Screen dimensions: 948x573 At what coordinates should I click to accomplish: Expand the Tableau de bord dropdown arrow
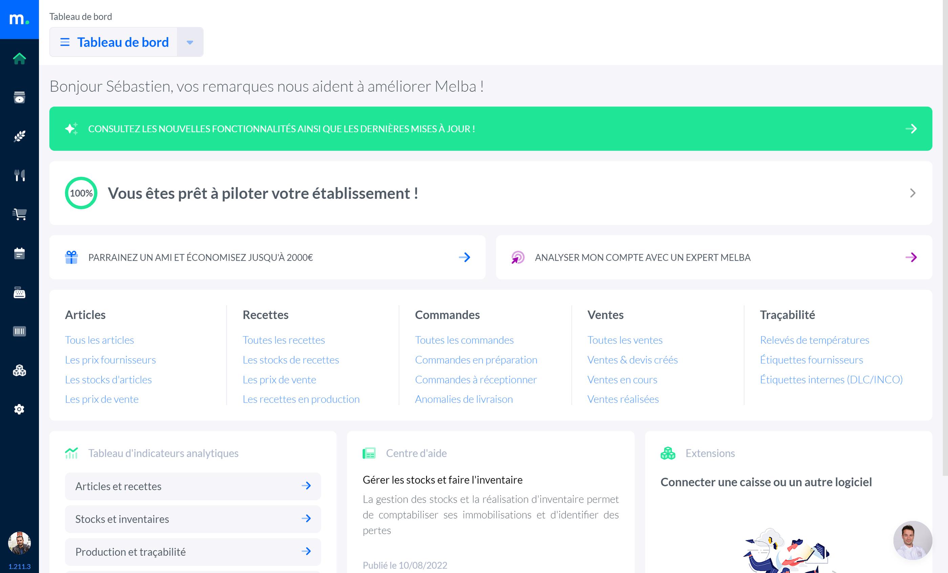coord(190,42)
